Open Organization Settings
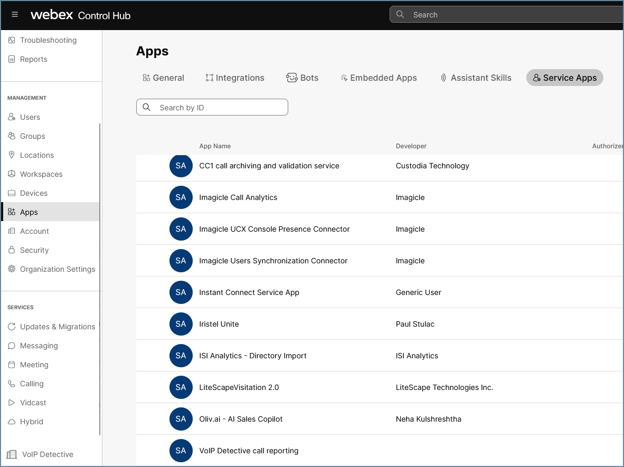Viewport: 624px width, 467px height. click(x=58, y=269)
